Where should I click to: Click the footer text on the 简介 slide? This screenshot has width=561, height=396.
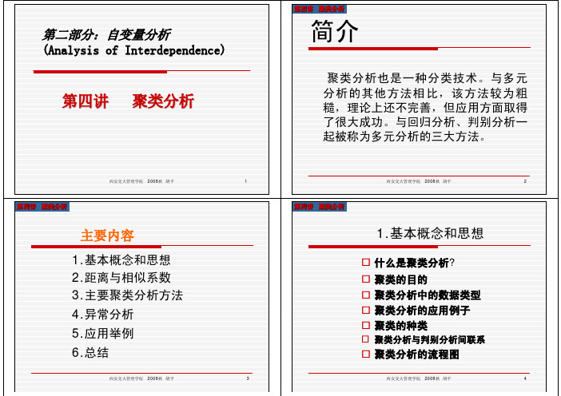419,181
